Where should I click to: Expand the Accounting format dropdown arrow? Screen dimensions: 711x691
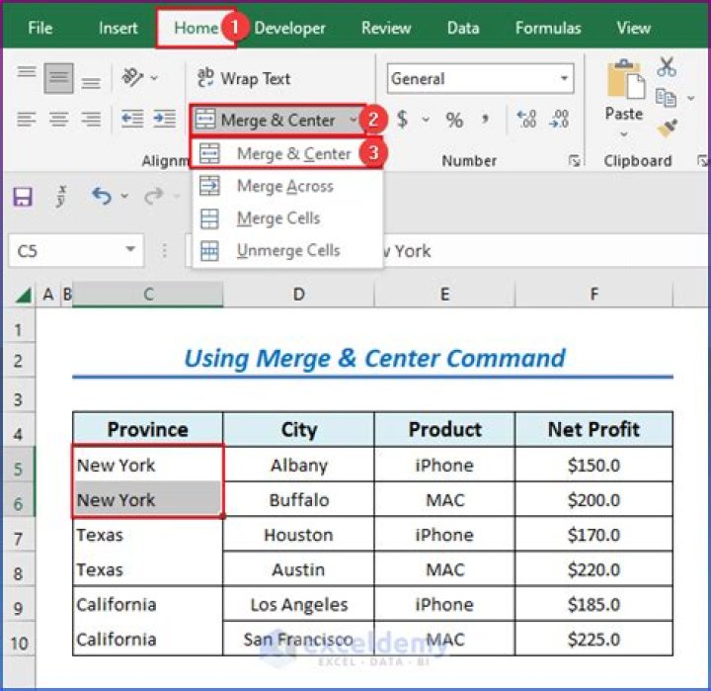click(426, 120)
